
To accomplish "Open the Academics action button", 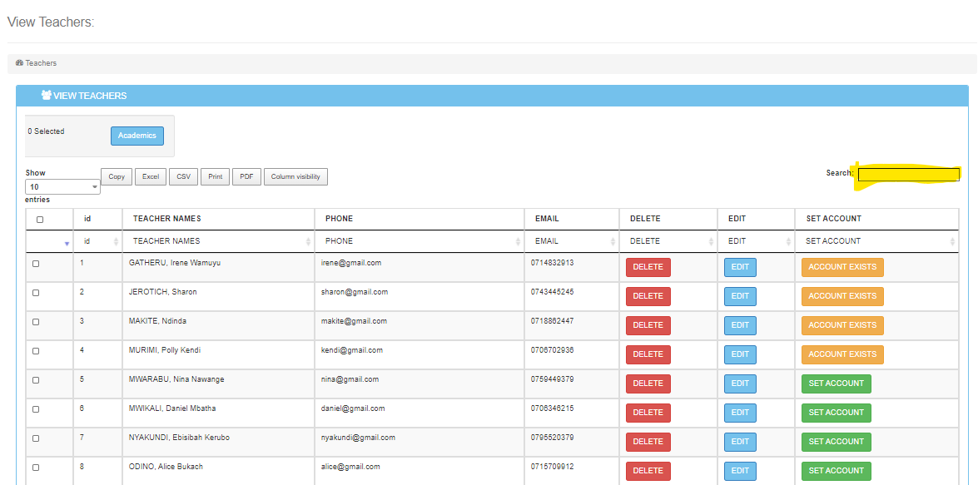I will (x=137, y=136).
